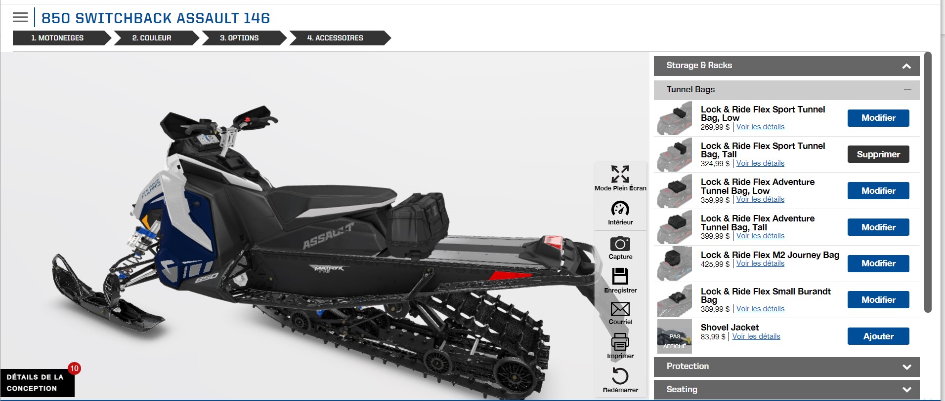
Task: Send by Courriel envelope icon
Action: pyautogui.click(x=620, y=309)
